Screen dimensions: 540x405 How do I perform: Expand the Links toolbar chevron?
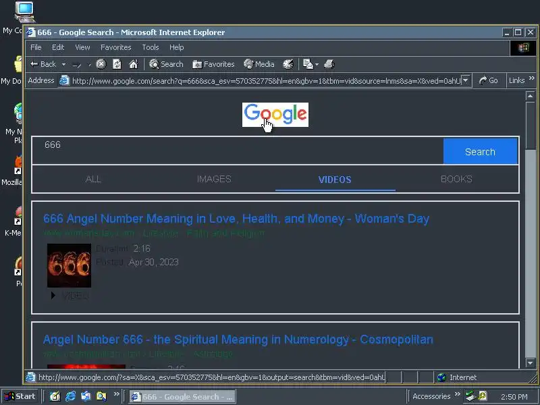pyautogui.click(x=531, y=78)
